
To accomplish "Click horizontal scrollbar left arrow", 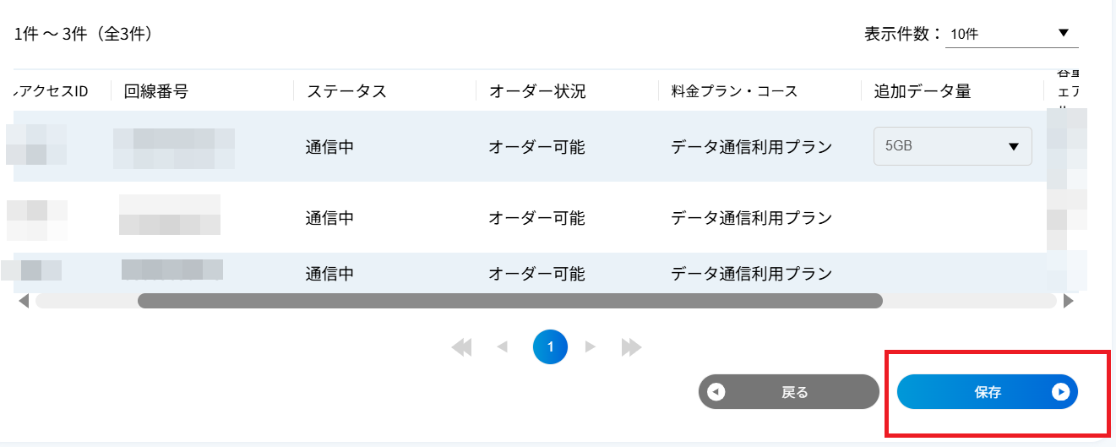I will [24, 301].
